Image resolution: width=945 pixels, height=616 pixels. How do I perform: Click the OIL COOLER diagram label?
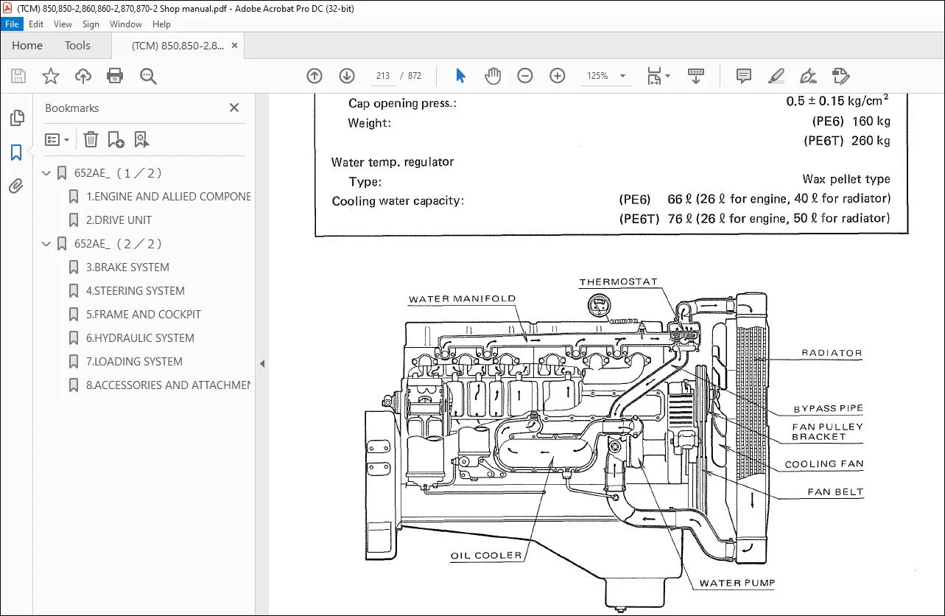click(x=486, y=556)
